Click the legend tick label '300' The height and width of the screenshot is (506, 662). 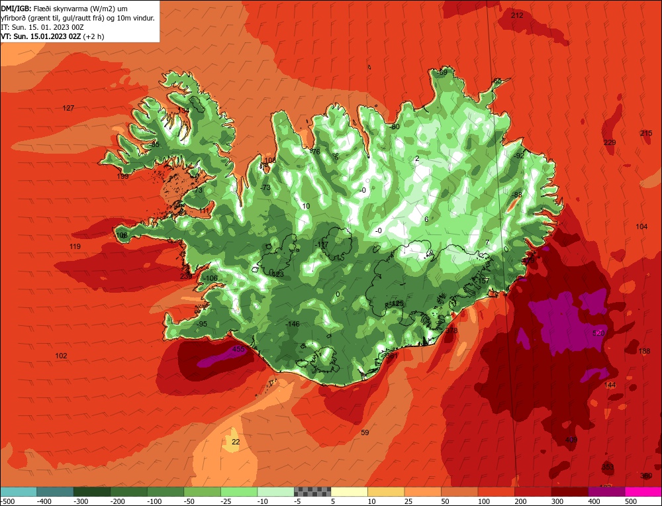tap(557, 501)
